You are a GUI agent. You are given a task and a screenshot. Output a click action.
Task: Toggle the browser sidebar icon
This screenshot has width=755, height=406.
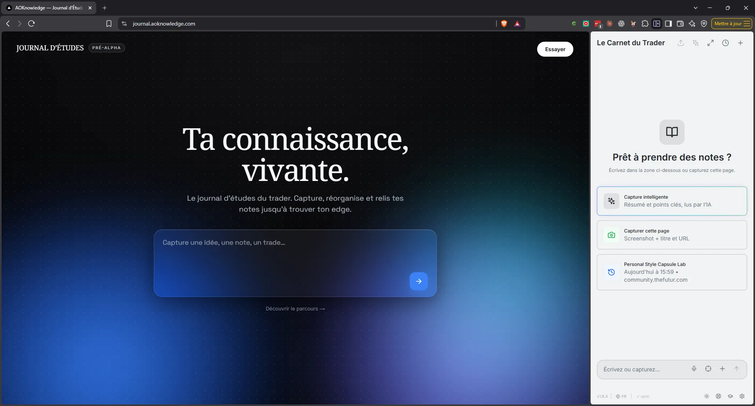668,24
